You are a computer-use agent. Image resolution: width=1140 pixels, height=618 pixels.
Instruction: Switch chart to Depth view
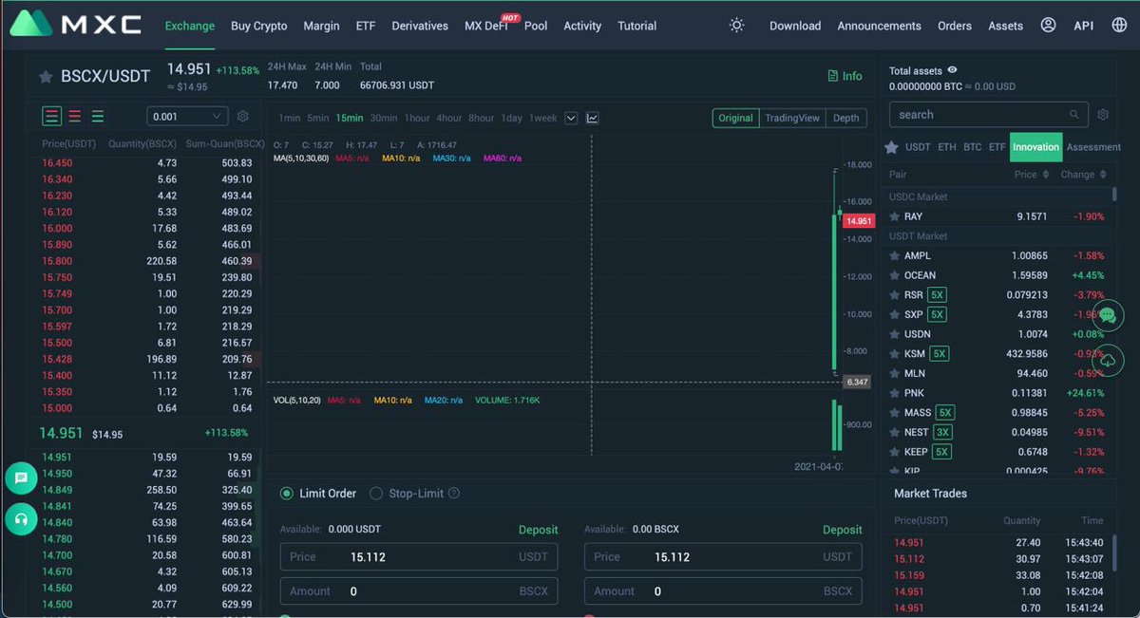tap(845, 118)
